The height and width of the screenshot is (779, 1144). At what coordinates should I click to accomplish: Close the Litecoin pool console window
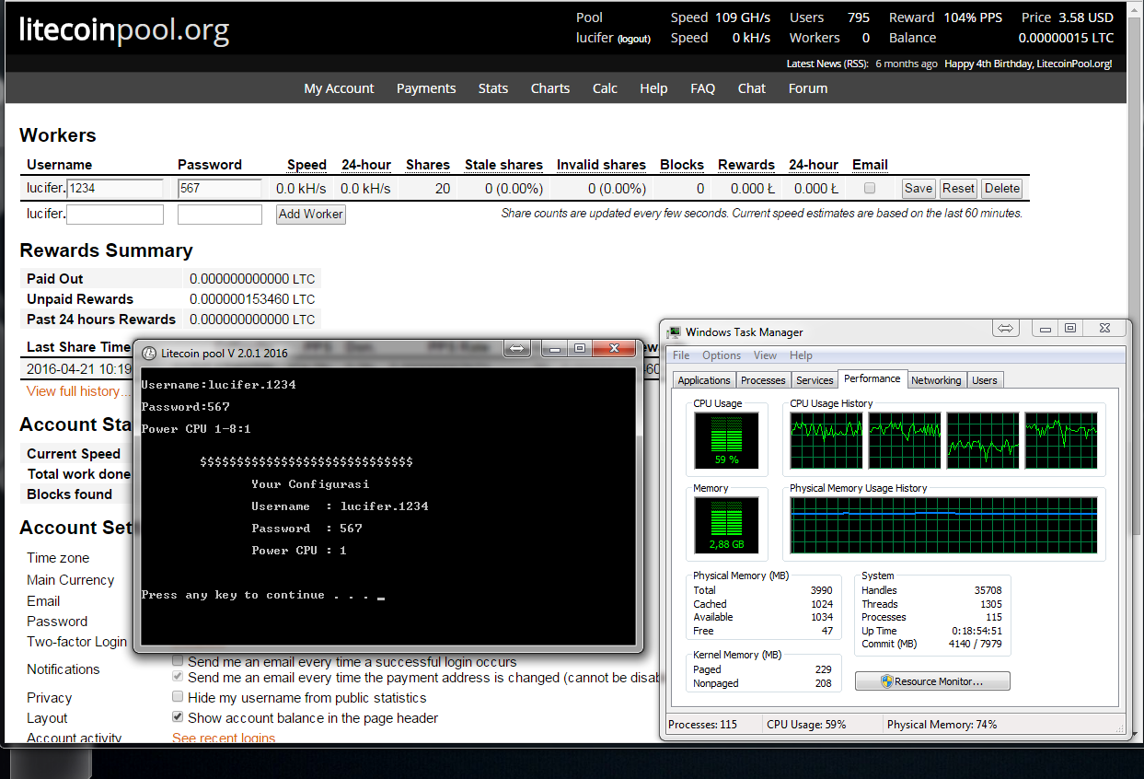pos(614,348)
